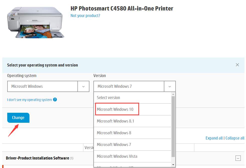Click the Expand all link
Screen dimensions: 246x168
[x=214, y=138]
